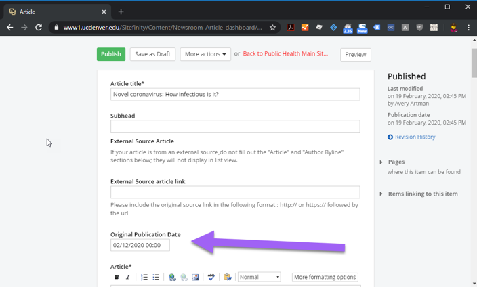This screenshot has height=287, width=477.
Task: Click the Original Publication Date field
Action: tap(140, 245)
